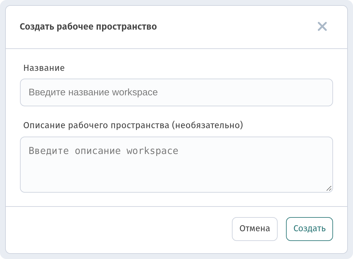Viewport: 353px width, 259px height.
Task: Click into the workspace description textarea
Action: coord(176,165)
